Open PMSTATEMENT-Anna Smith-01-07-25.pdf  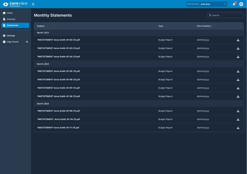tap(59, 88)
